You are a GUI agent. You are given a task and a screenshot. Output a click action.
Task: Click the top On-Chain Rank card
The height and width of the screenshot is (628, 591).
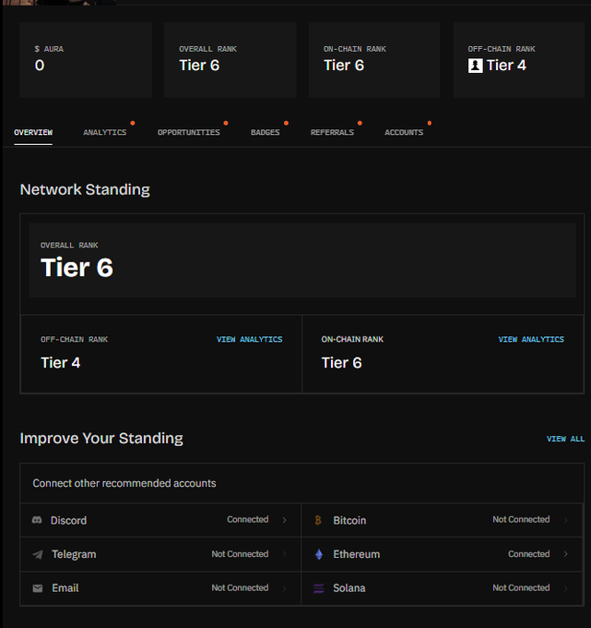pos(374,60)
